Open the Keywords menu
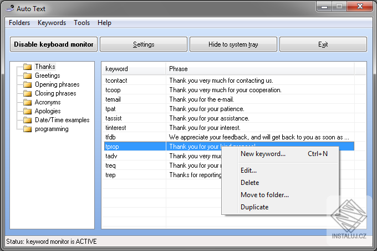Screen dimensions: 377x251 52,23
